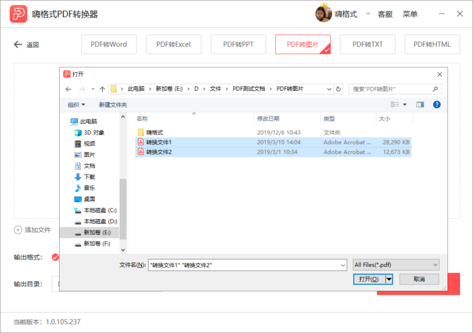Select 音乐 in the sidebar

89,188
